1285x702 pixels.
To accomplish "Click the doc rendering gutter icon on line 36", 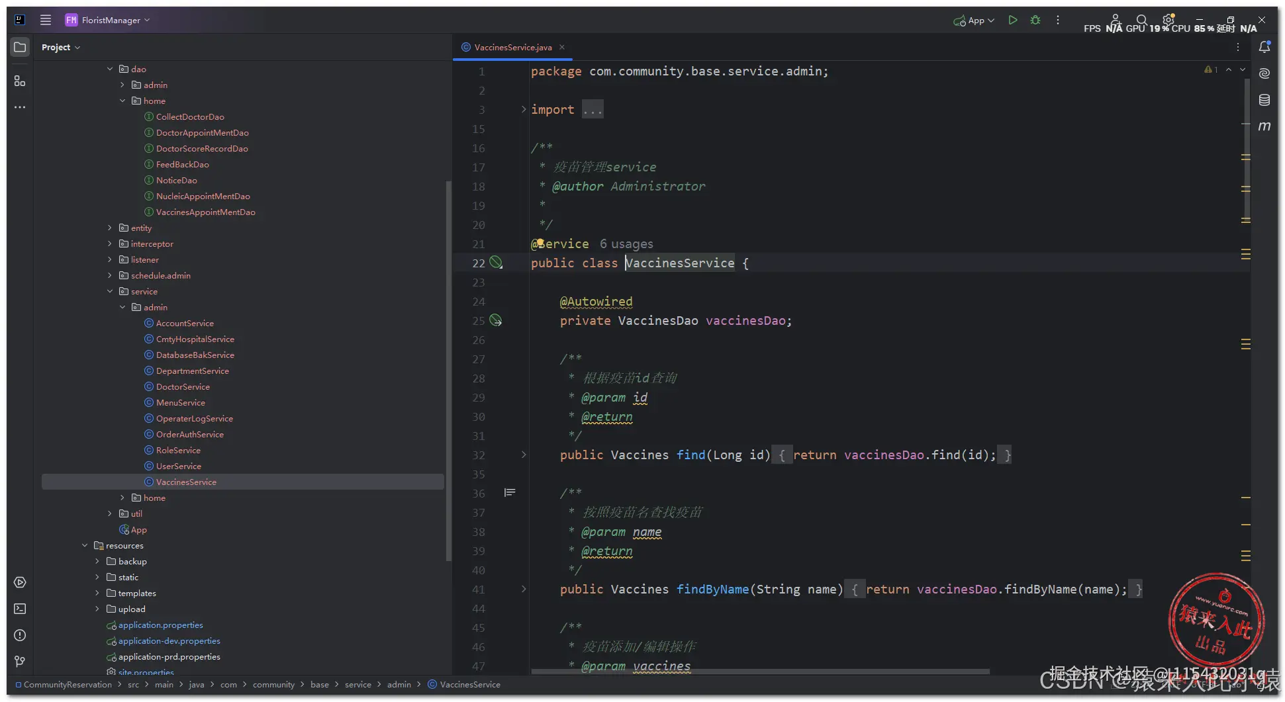I will pos(510,493).
